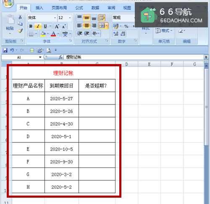Click the Save icon in quick access toolbar
This screenshot has width=210, height=204.
[x=5, y=50]
